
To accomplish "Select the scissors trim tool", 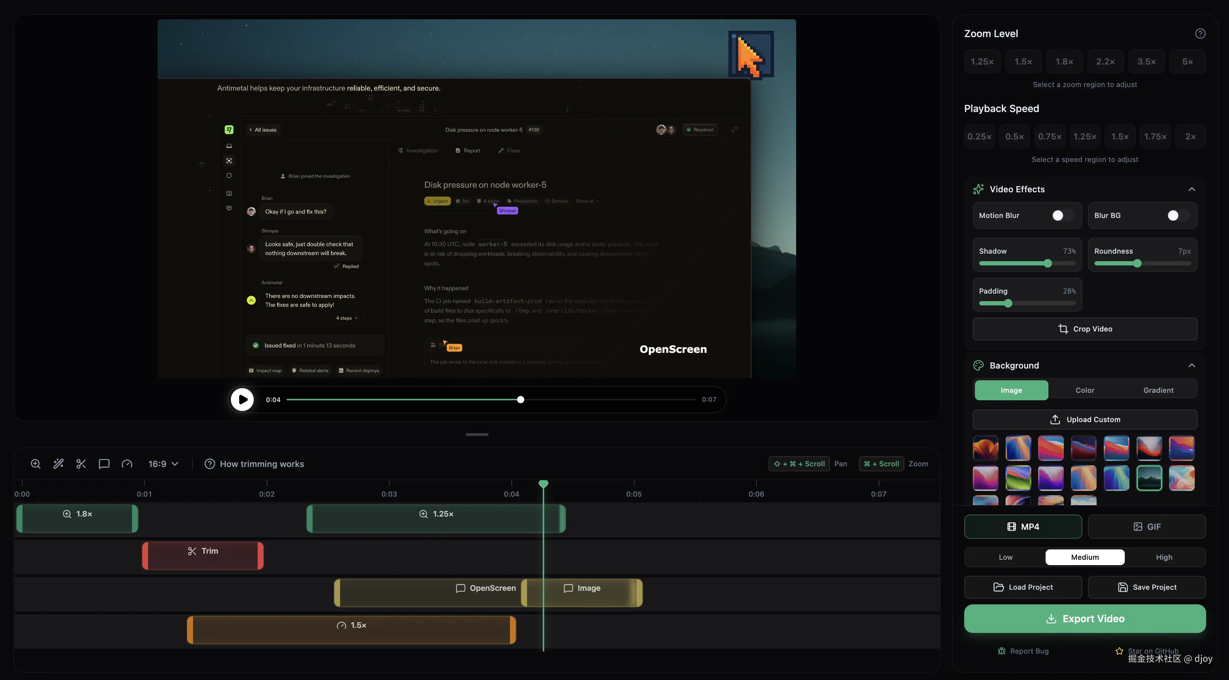I will (x=81, y=463).
